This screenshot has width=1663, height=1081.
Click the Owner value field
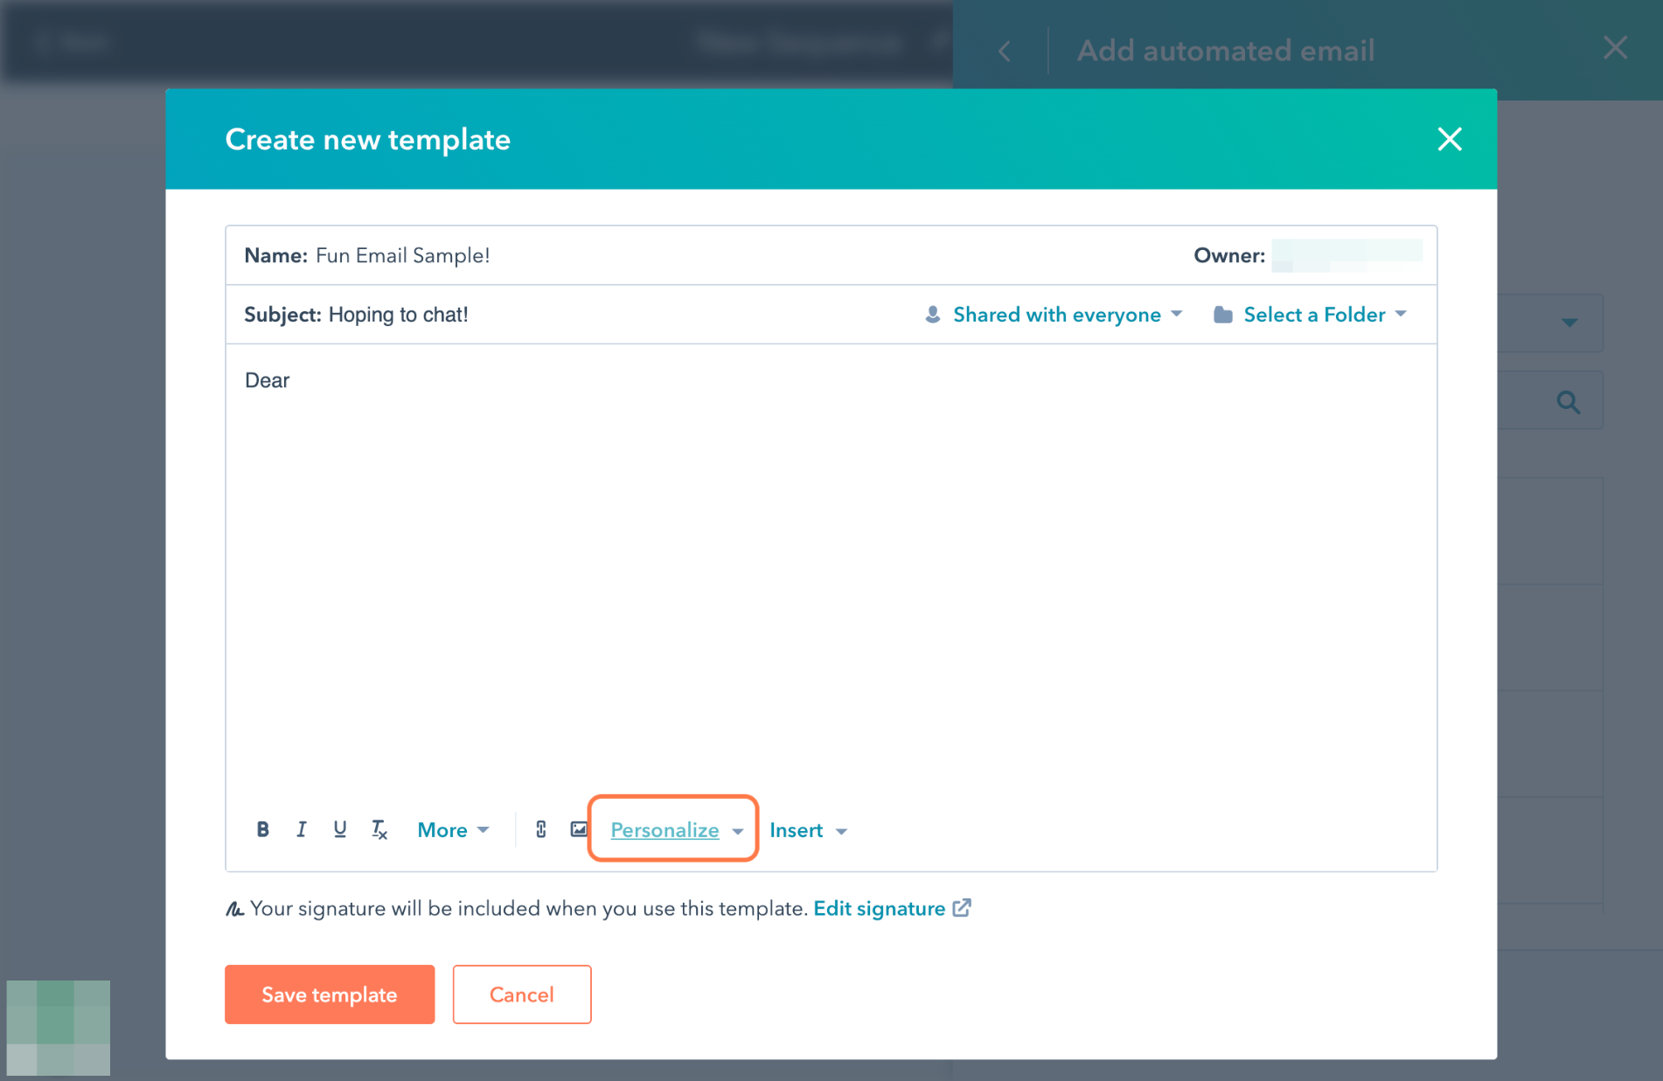pyautogui.click(x=1347, y=255)
